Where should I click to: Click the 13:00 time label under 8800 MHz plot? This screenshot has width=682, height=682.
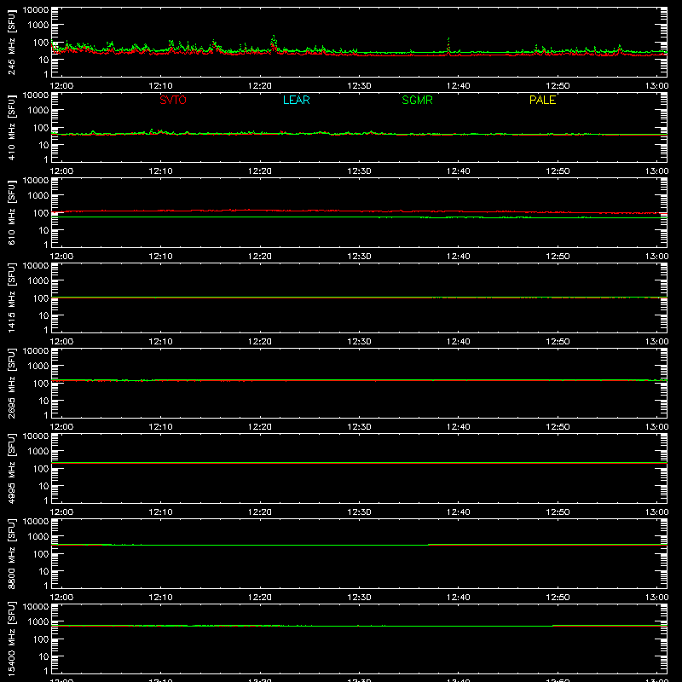[x=656, y=598]
